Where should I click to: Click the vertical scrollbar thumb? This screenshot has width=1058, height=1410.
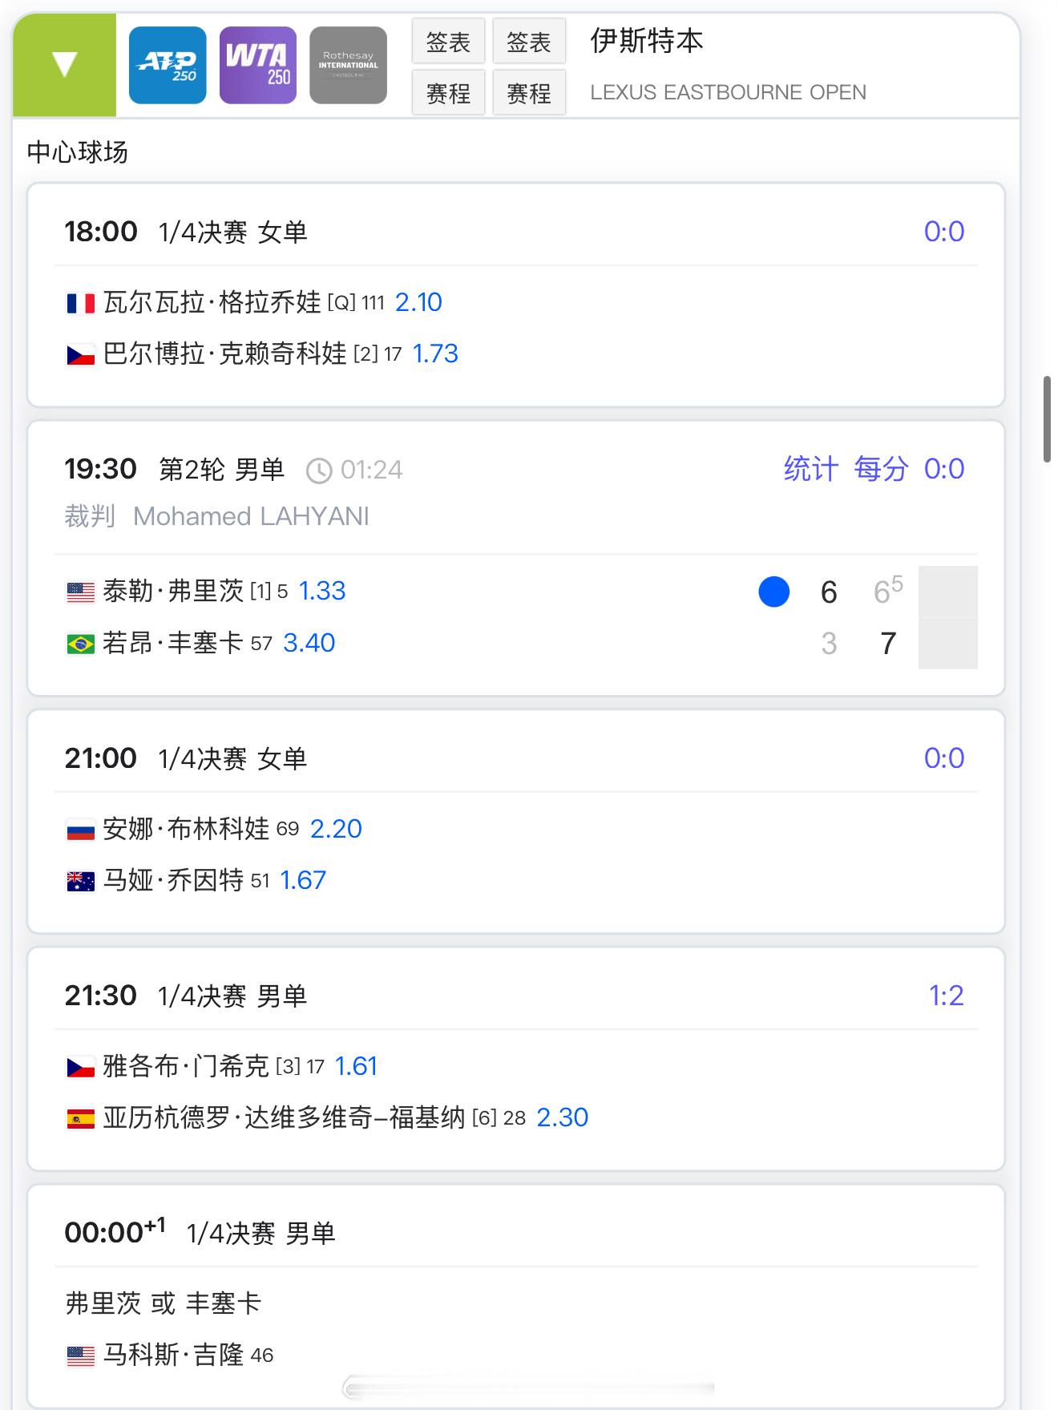(1047, 418)
